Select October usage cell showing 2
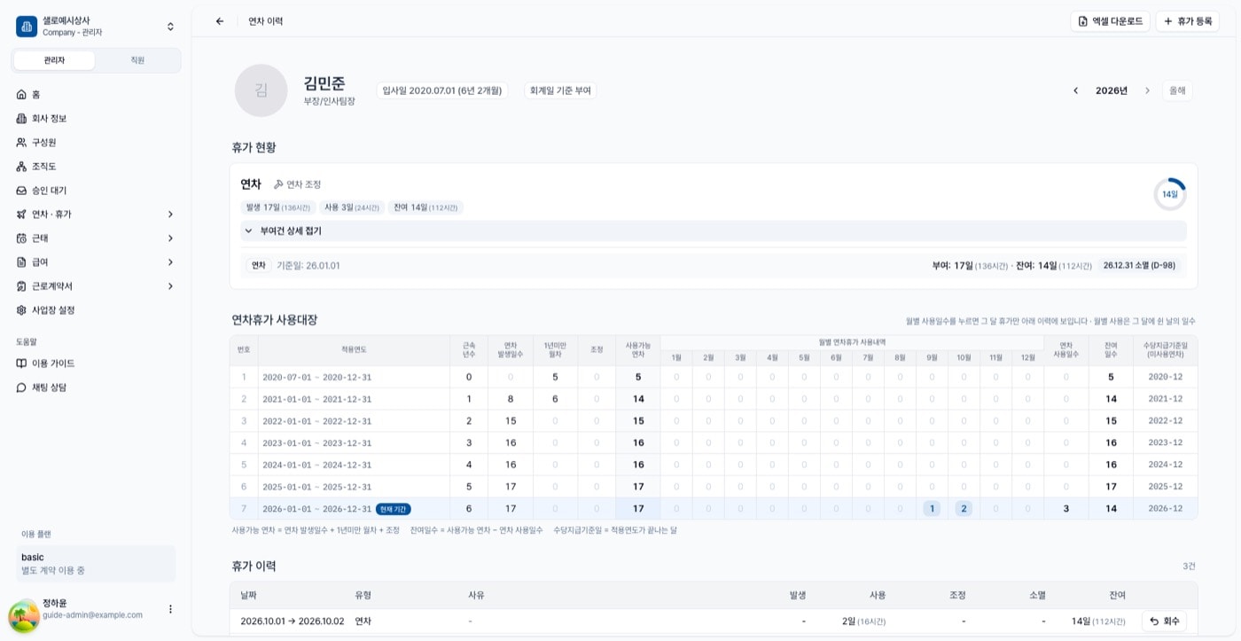1241x641 pixels. (x=964, y=509)
